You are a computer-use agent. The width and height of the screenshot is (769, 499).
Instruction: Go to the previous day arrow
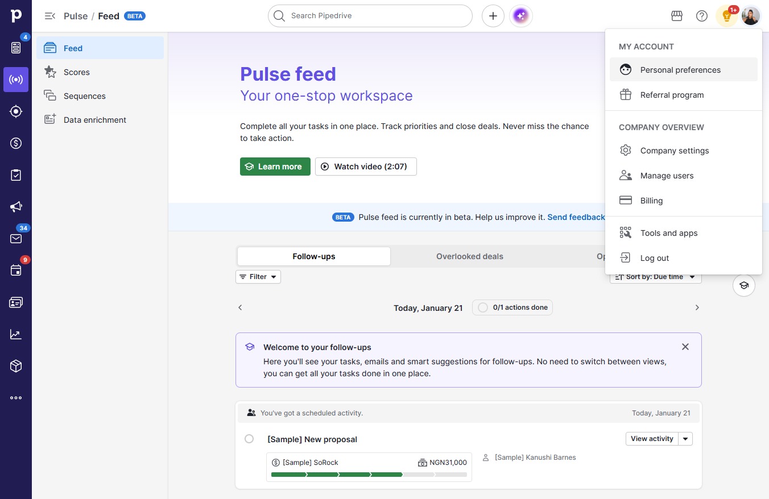[x=240, y=307]
